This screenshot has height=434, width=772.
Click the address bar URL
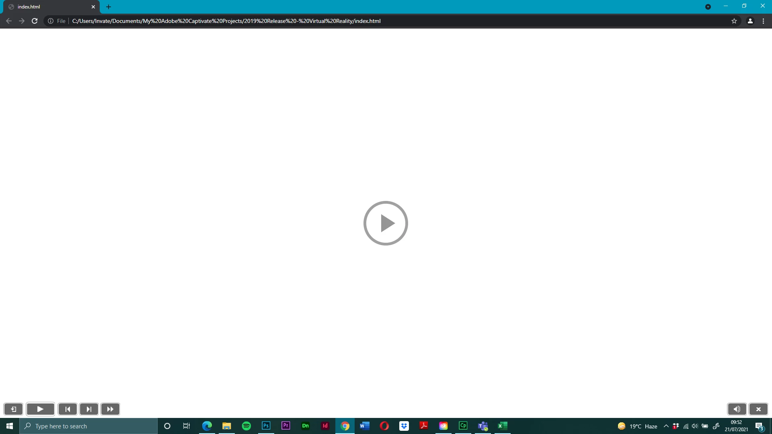click(x=226, y=21)
